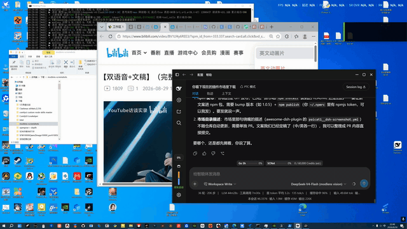The width and height of the screenshot is (407, 229).
Task: Switch to the 轨迹 tab
Action: coord(210,94)
